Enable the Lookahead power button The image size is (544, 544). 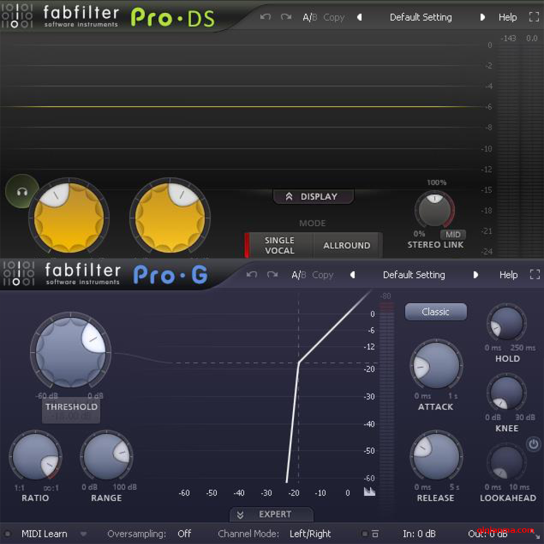[x=533, y=444]
